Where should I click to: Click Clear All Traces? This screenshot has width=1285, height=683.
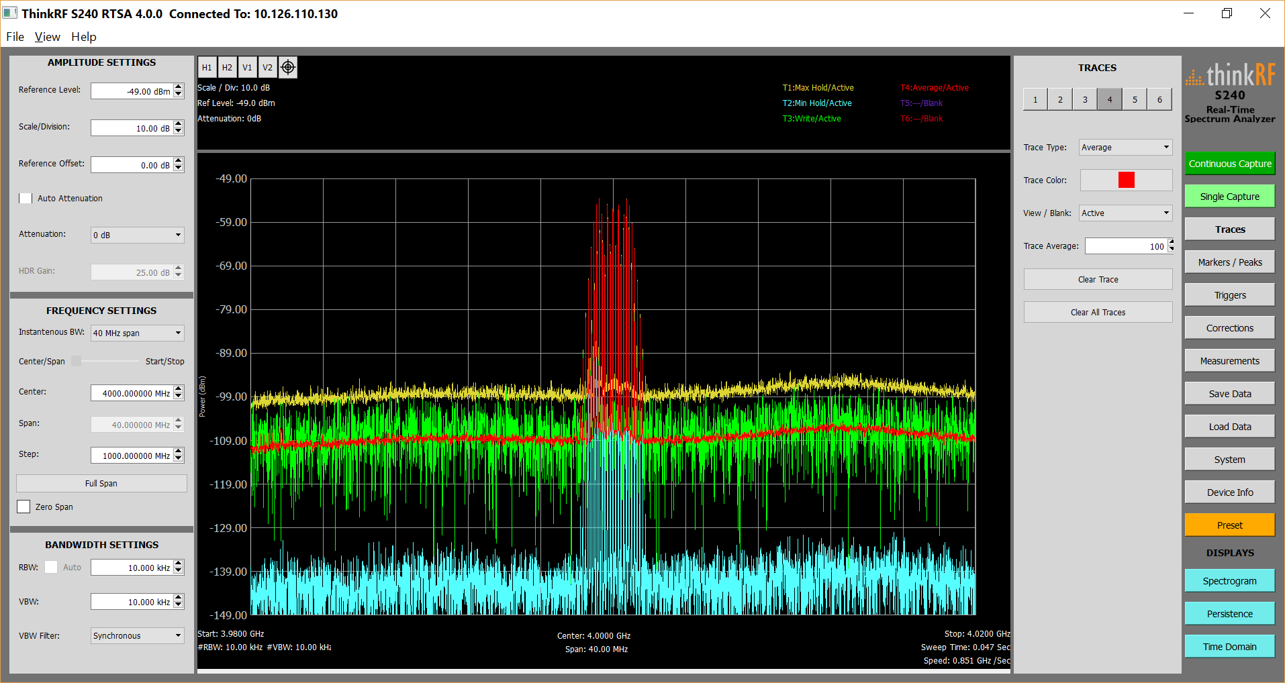coord(1098,311)
